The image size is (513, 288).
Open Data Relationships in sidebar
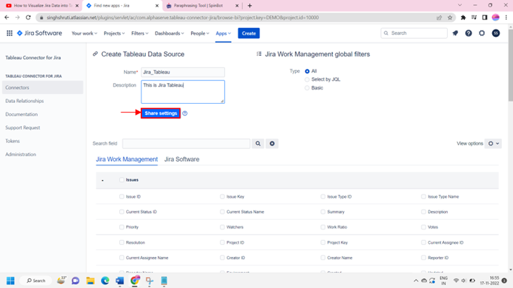tap(25, 101)
